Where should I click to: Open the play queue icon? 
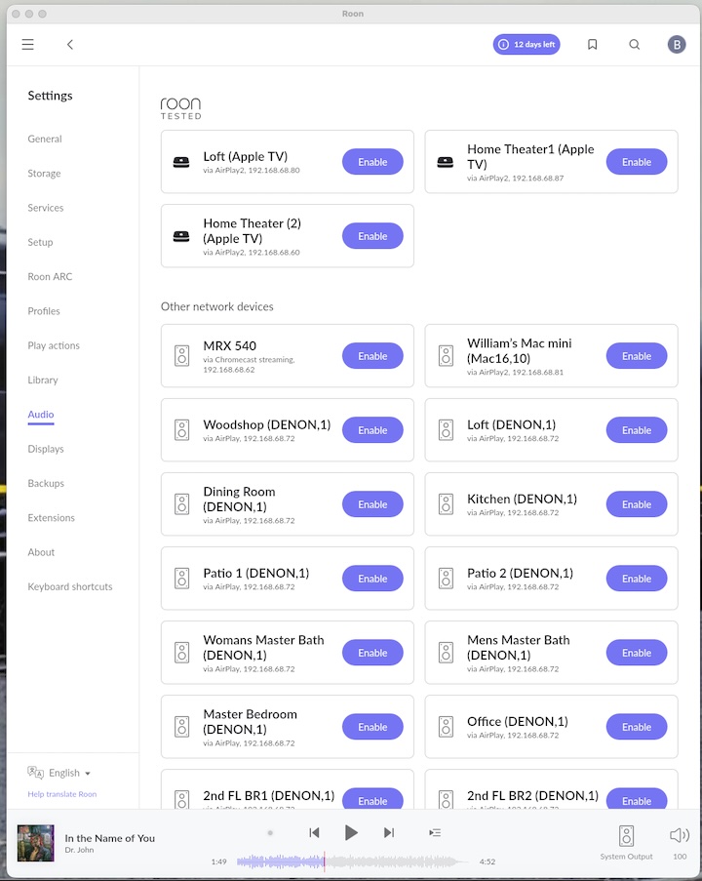435,832
